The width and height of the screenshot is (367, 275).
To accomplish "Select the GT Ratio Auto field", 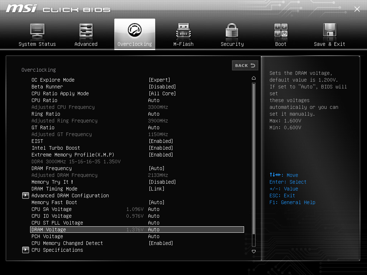I will (x=154, y=127).
